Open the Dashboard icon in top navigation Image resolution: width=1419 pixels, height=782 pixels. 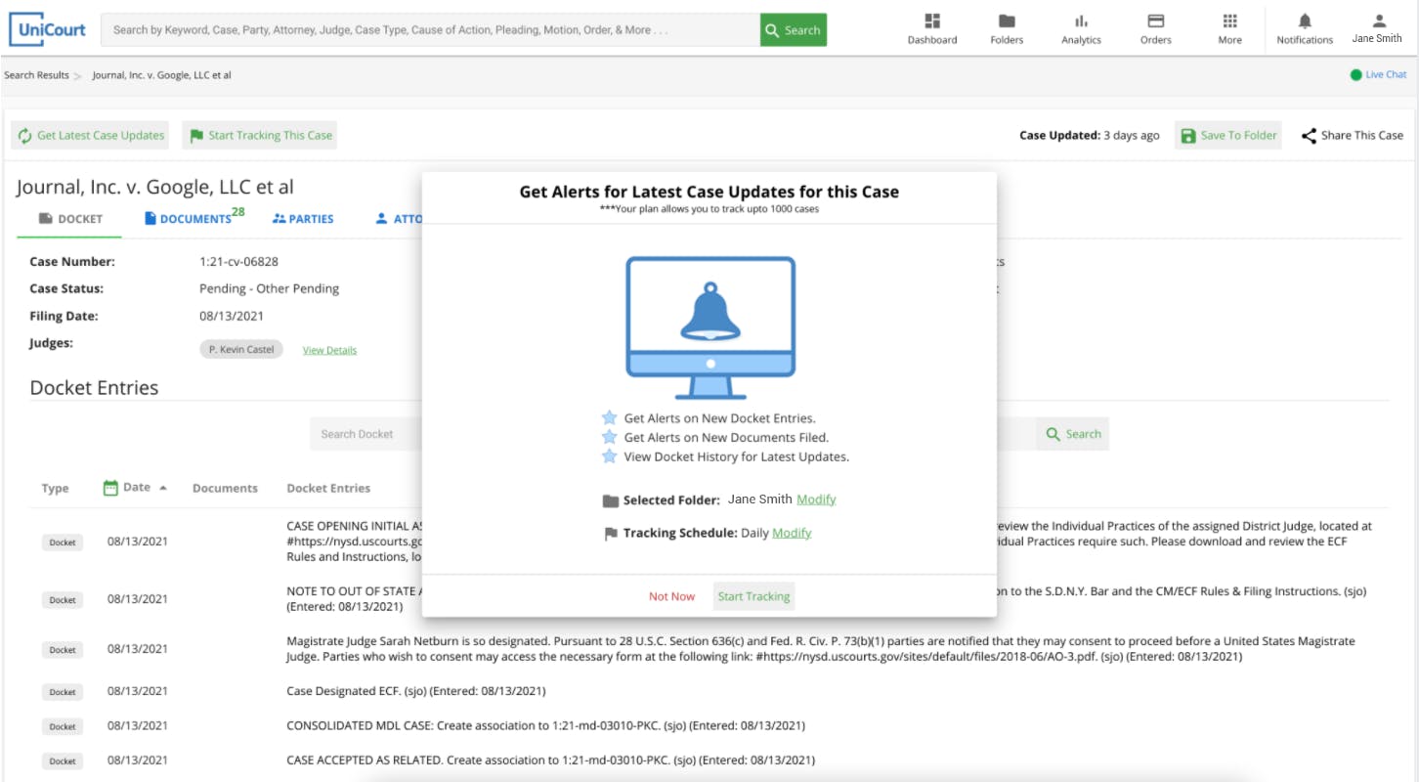point(931,21)
